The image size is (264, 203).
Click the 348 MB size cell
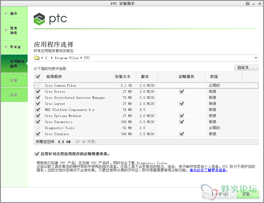[126, 134]
